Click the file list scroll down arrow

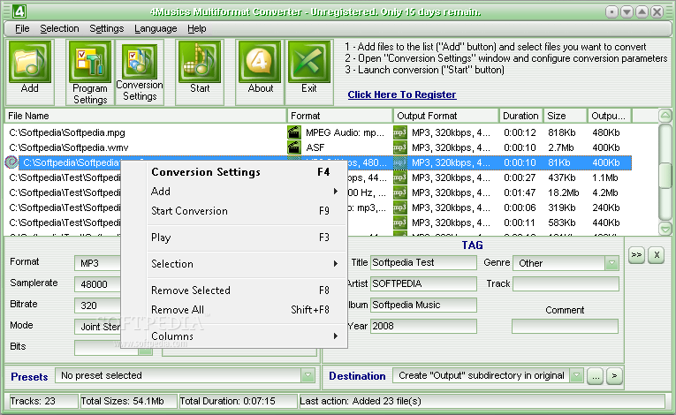click(665, 229)
